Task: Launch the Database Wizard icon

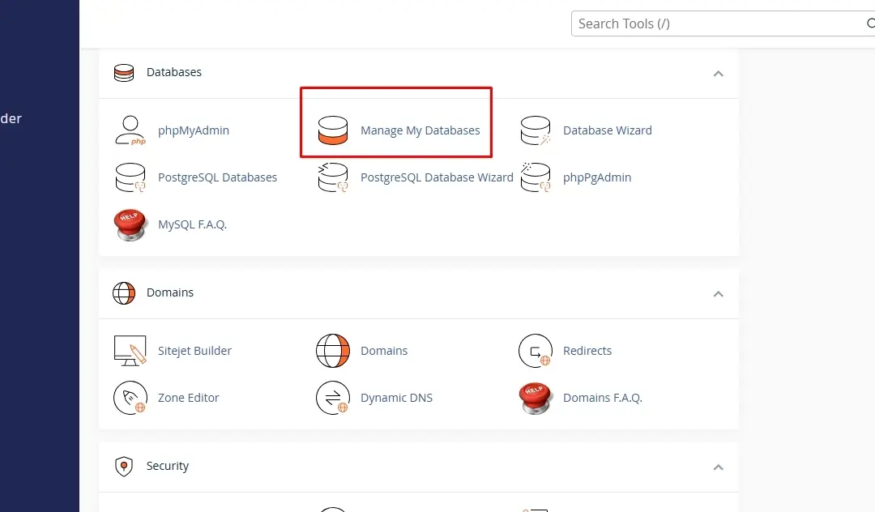Action: pyautogui.click(x=536, y=130)
